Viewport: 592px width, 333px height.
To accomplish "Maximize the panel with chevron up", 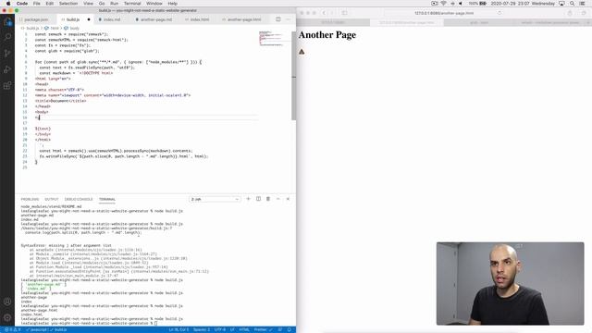I will click(277, 199).
